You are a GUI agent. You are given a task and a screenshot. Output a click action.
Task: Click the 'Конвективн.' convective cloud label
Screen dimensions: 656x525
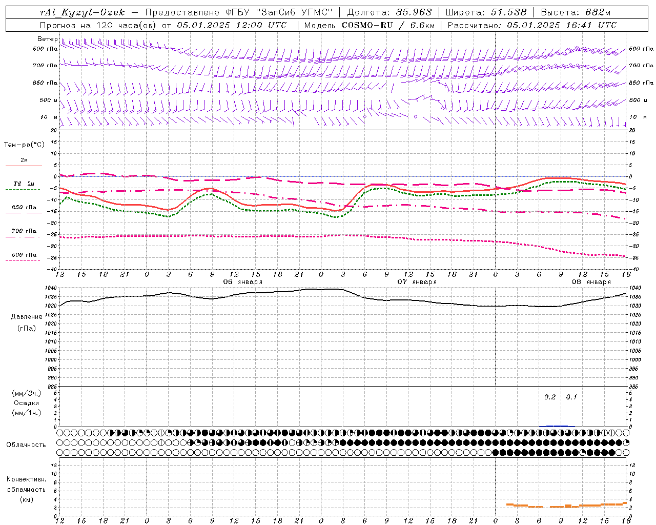(x=26, y=479)
